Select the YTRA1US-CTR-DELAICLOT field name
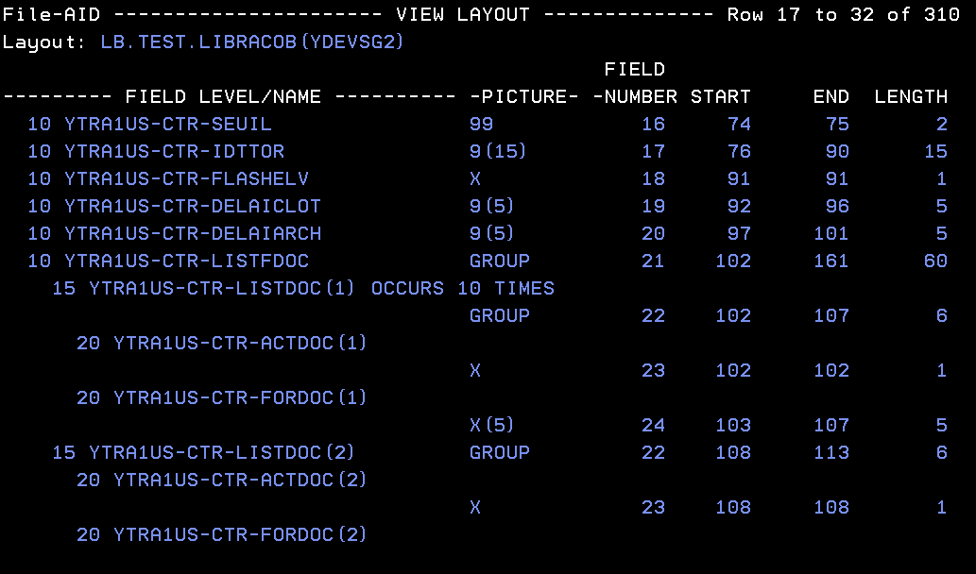This screenshot has height=574, width=976. 193,207
